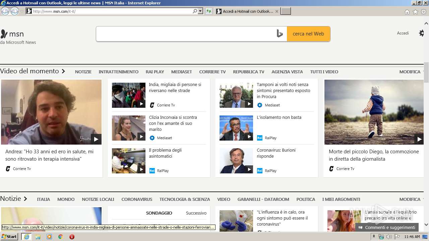Image resolution: width=429 pixels, height=241 pixels.
Task: Open GABANELLI - DATAROOM tab
Action: (x=263, y=199)
